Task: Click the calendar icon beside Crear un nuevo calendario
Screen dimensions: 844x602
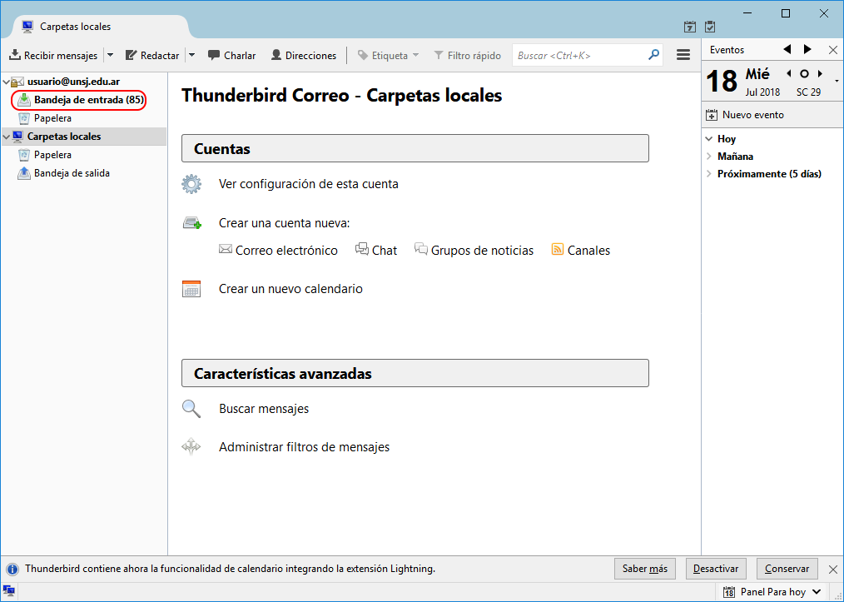Action: coord(191,289)
